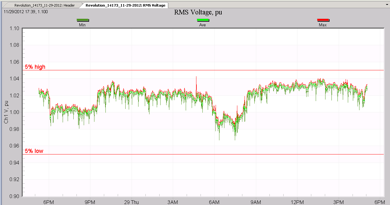
Task: Click the dark green Min legend swatch
Action: [x=82, y=20]
